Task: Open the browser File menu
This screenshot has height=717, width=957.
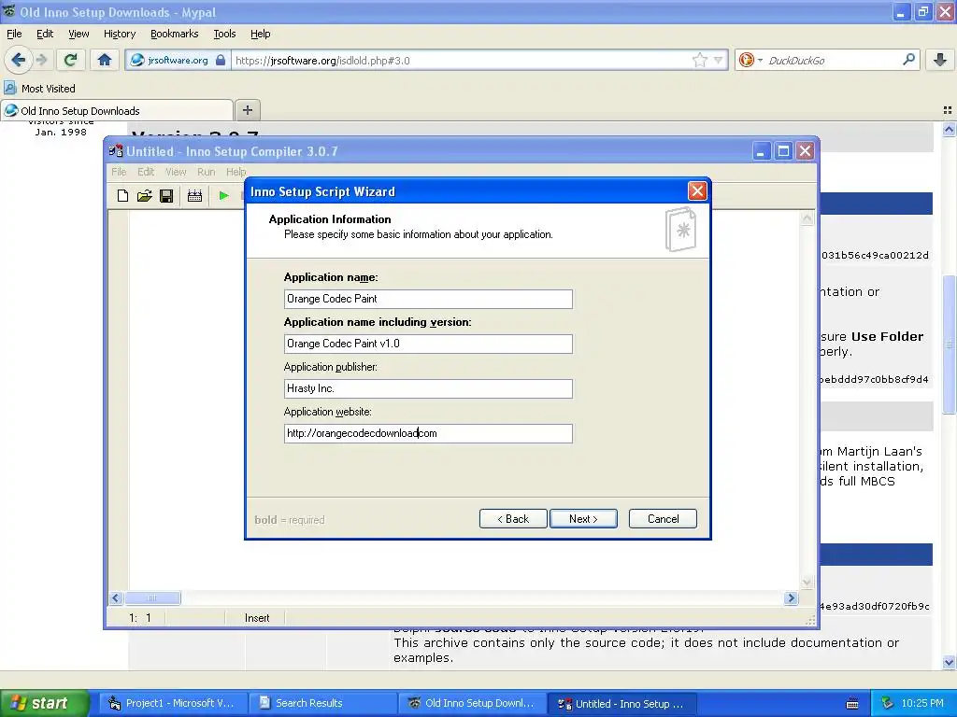Action: [x=14, y=34]
